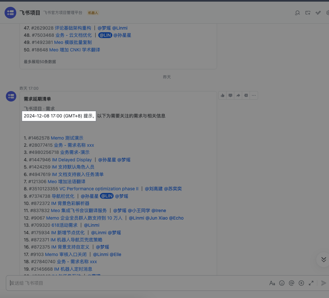The image size is (329, 298).
Task: Open link 业务 - 需求名称 xxx in item 2
Action: point(74,145)
